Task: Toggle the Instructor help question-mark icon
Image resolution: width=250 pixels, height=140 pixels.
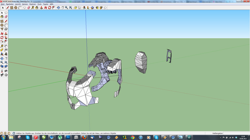Action: pos(14,133)
